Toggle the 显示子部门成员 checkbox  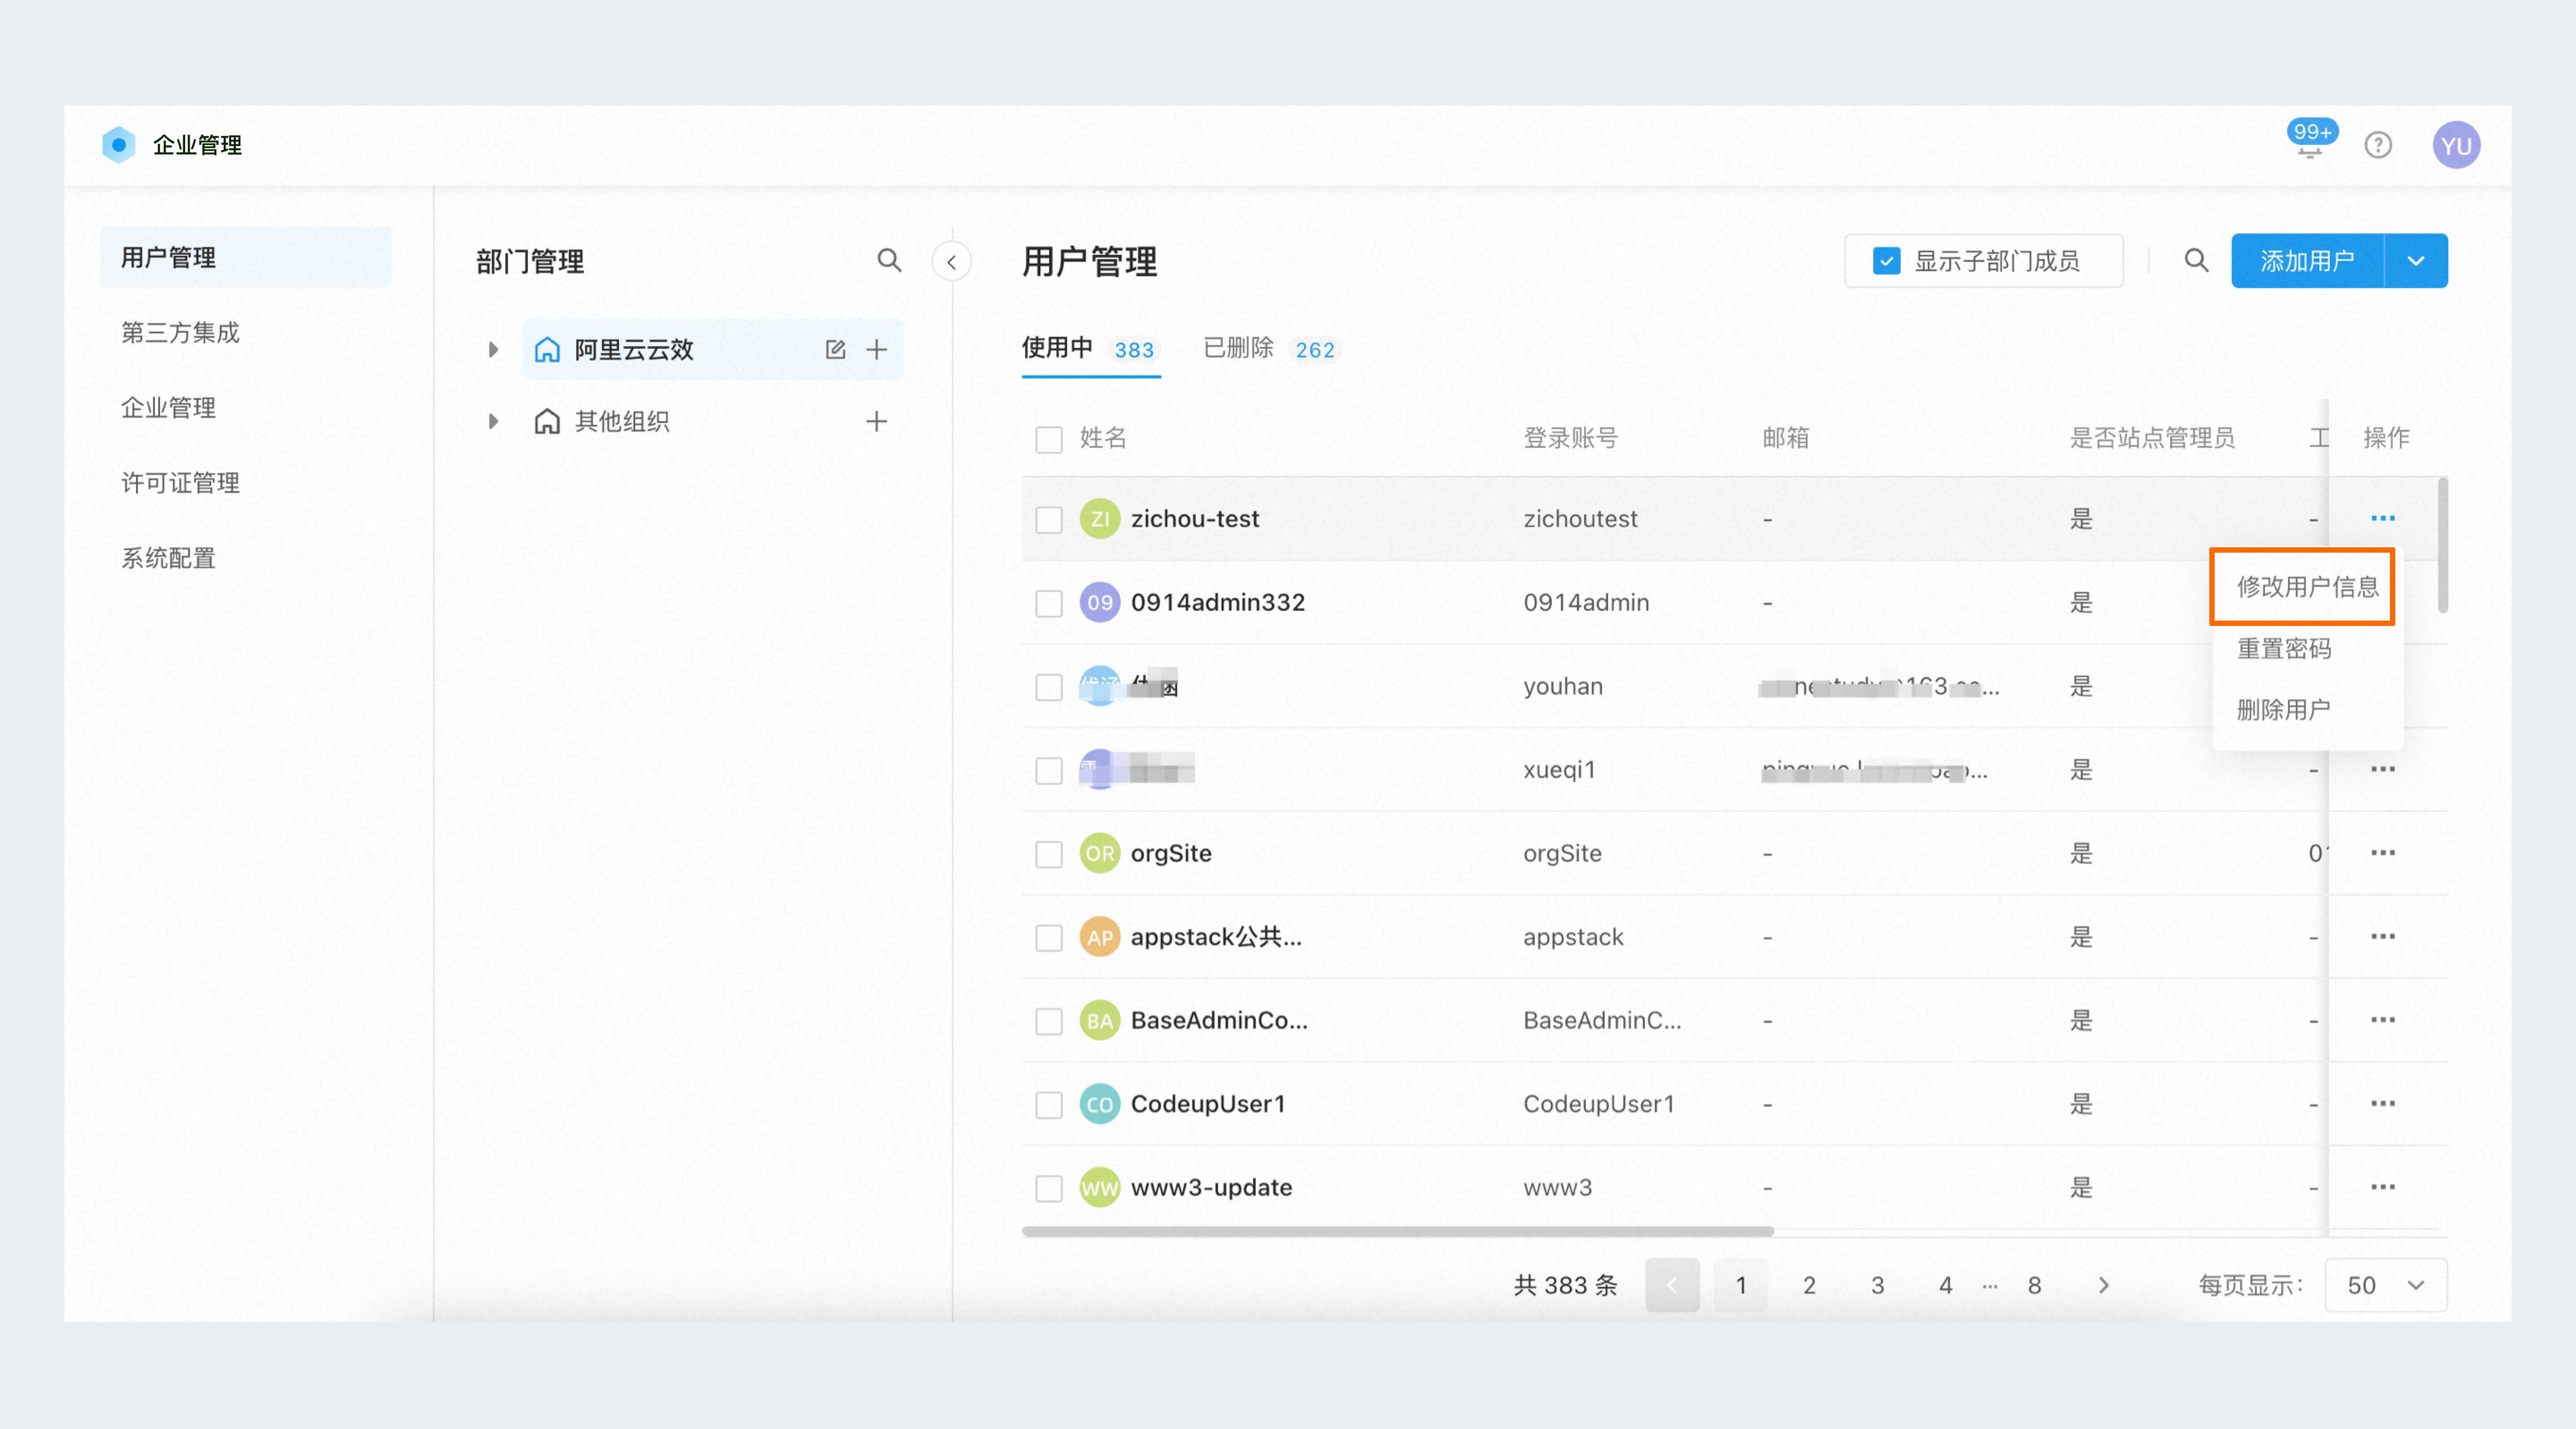pos(1886,261)
